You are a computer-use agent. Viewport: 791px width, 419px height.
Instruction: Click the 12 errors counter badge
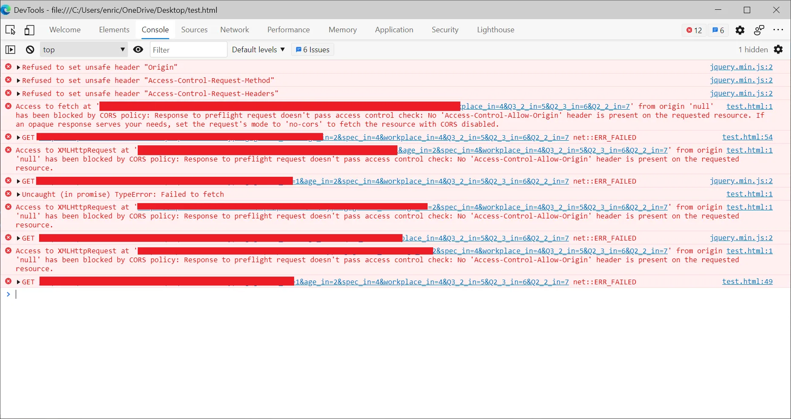695,30
